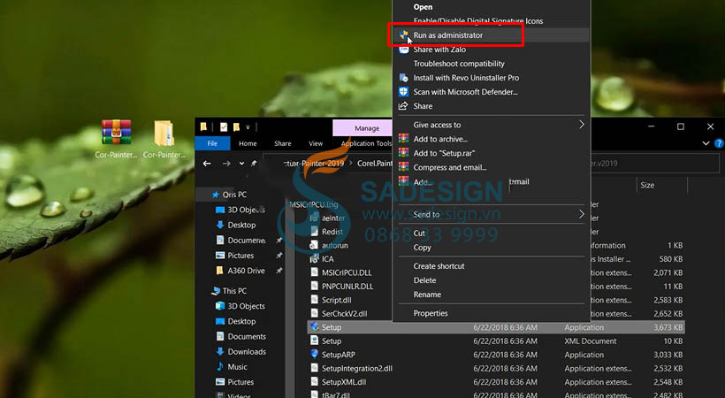
Task: Collapse the ribbon using the chevron
Action: (706, 143)
